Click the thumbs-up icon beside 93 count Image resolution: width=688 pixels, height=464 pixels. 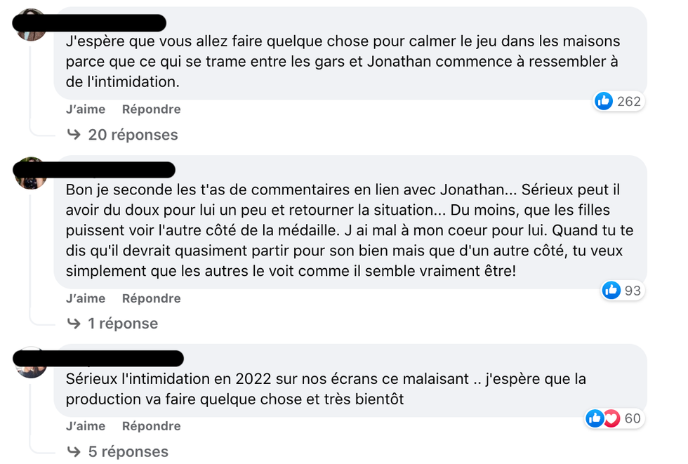611,290
